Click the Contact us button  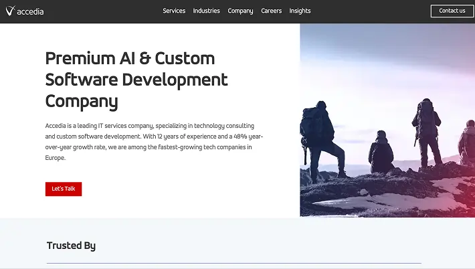[x=452, y=11]
